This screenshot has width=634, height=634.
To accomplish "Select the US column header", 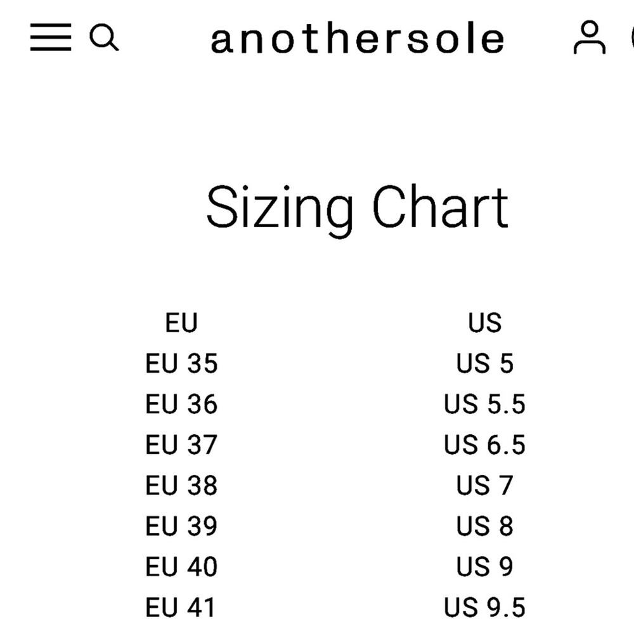I will tap(485, 323).
